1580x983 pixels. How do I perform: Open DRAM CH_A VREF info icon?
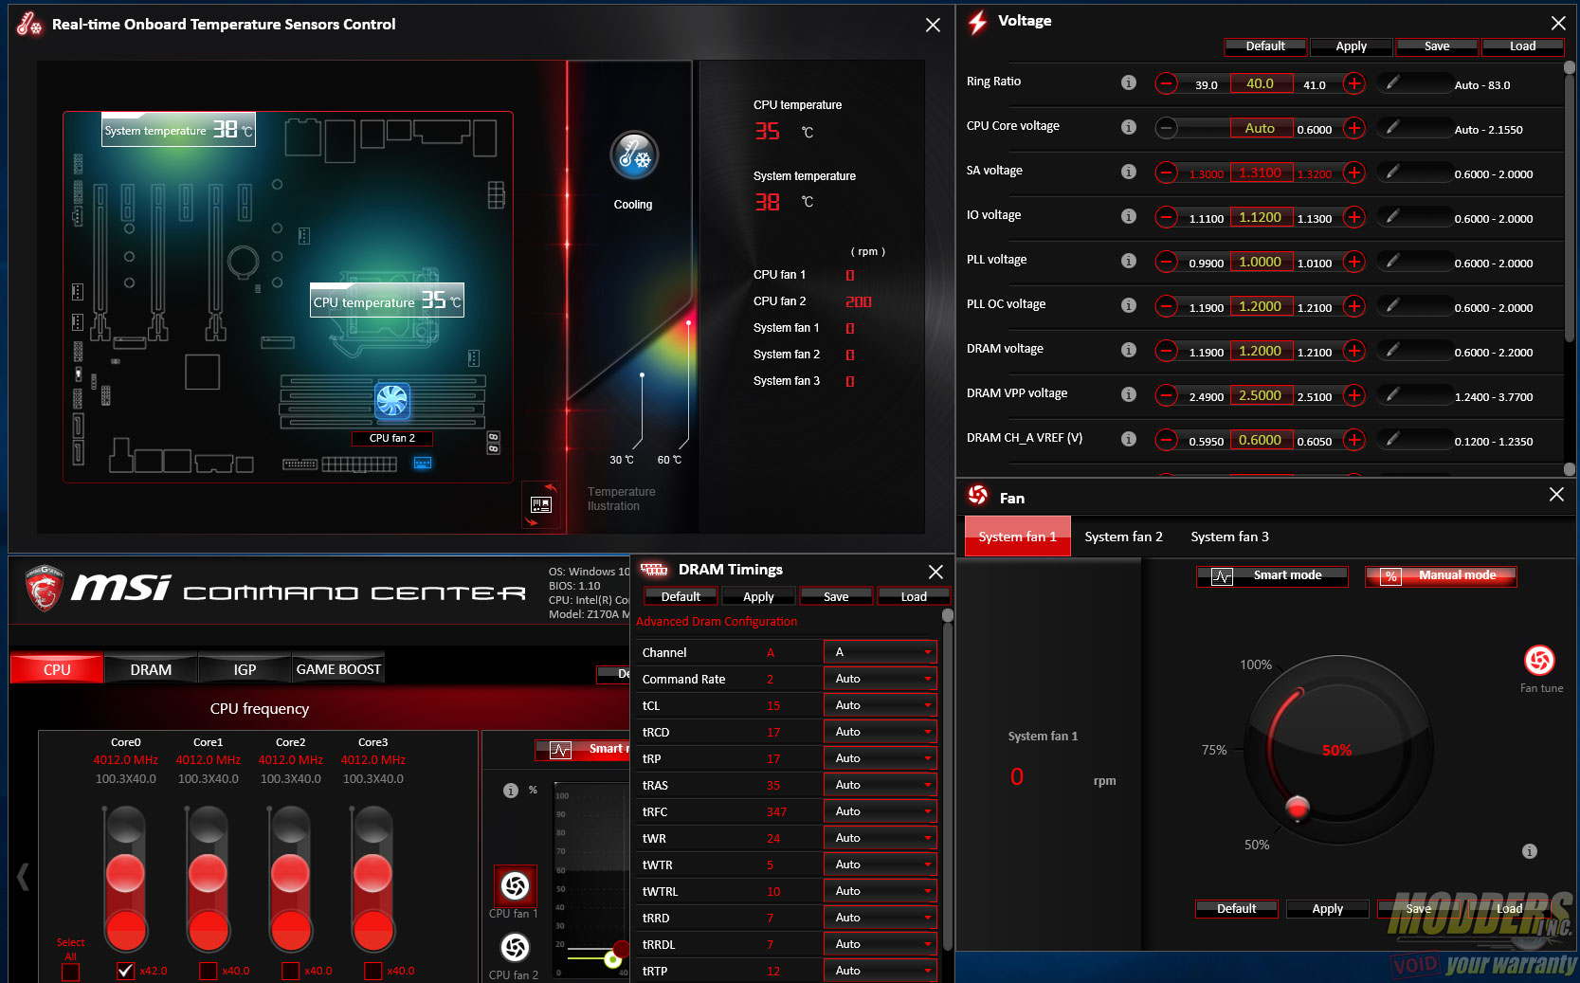pyautogui.click(x=1128, y=439)
